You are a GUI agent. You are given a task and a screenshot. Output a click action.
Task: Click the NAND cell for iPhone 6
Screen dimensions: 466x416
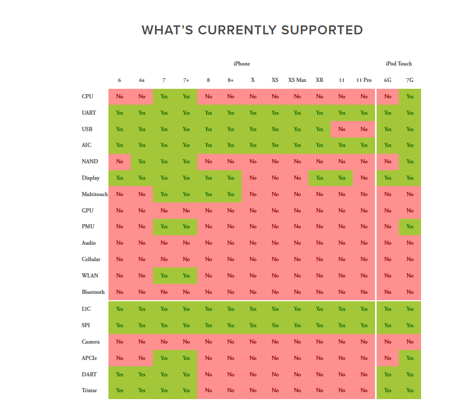(x=120, y=162)
